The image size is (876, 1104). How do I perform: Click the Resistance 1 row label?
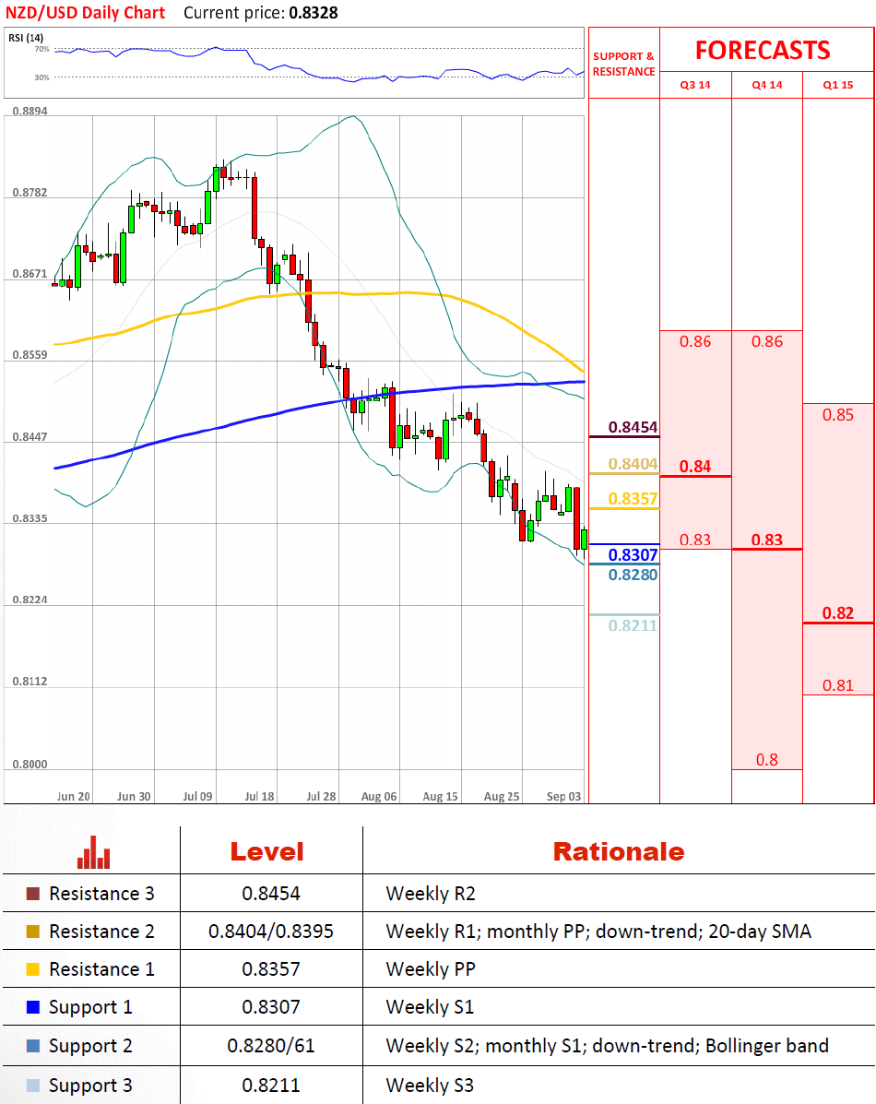tap(101, 969)
